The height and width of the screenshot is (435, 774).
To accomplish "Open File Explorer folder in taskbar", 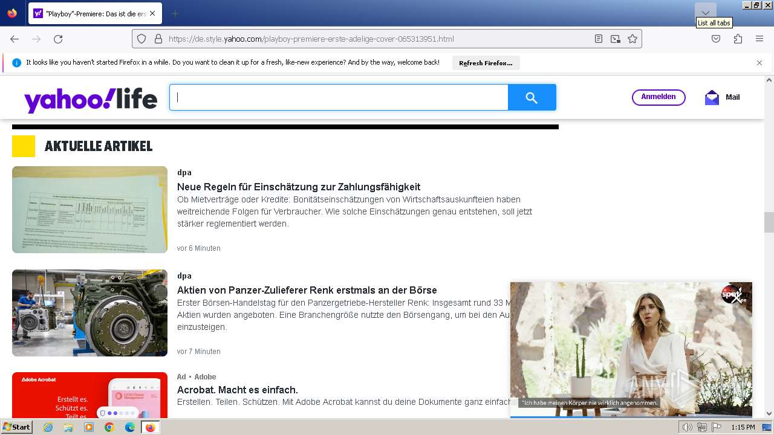I will (x=68, y=427).
